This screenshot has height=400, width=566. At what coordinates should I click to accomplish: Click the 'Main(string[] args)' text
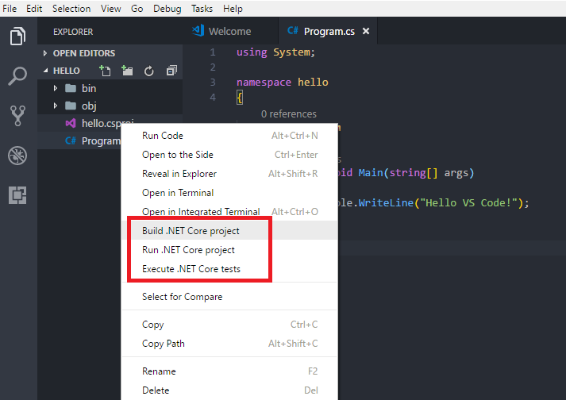point(416,173)
